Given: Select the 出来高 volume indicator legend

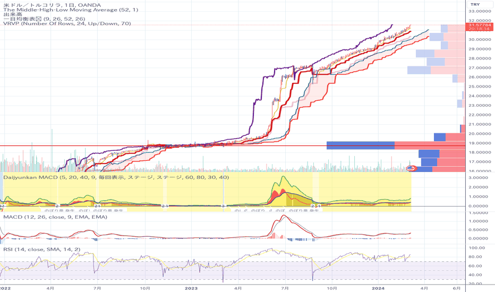Looking at the screenshot, I should click(13, 14).
